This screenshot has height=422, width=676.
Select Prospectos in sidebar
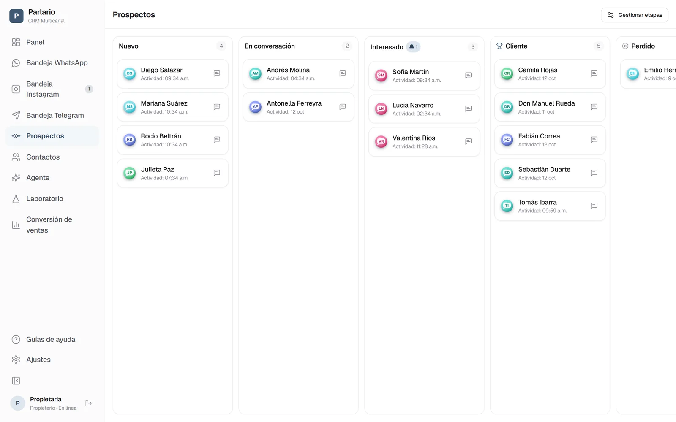pos(52,136)
